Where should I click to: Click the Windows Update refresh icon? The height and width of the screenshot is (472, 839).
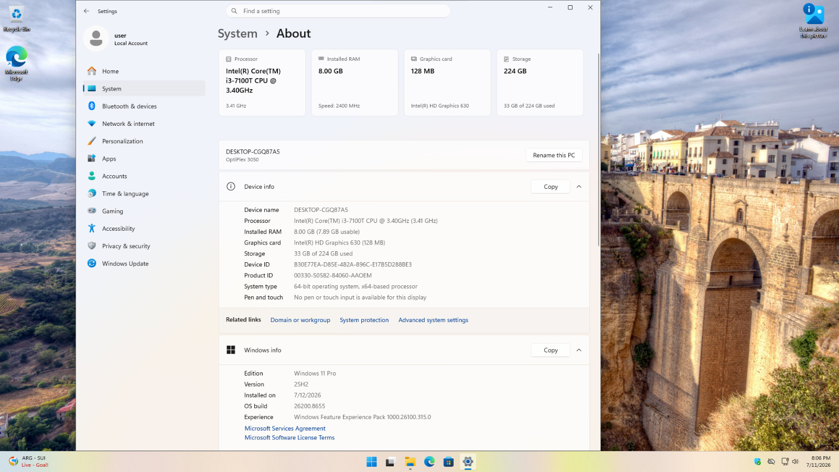tap(92, 263)
